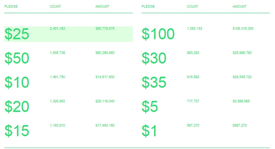
Task: Click the $5 pledge amount
Action: point(150,107)
